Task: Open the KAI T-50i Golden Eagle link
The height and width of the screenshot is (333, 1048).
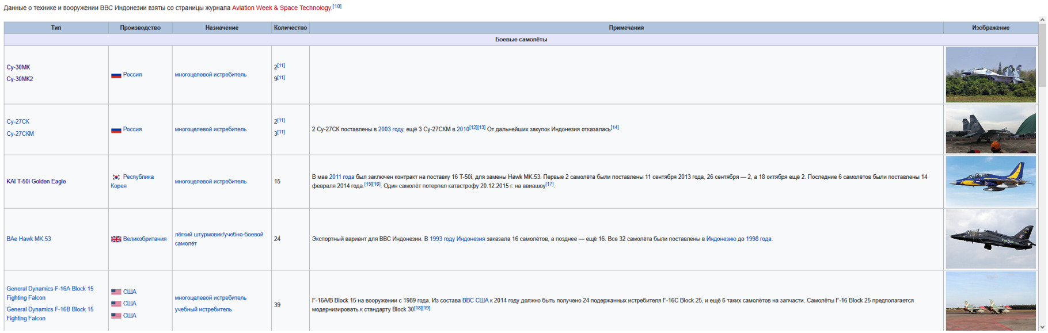Action: pyautogui.click(x=36, y=182)
